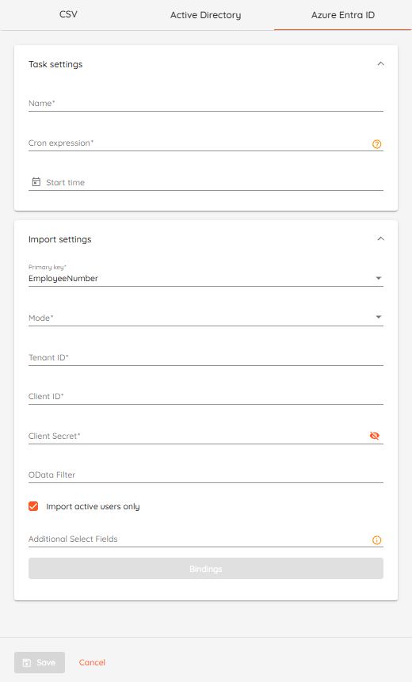Click into the Client ID field

coord(206,397)
